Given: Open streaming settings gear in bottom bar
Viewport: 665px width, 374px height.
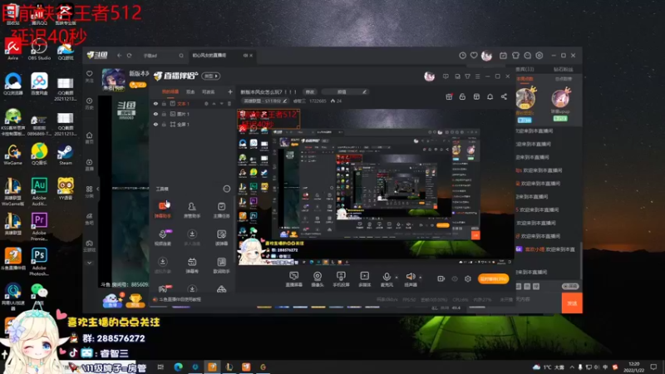Looking at the screenshot, I should pos(468,278).
